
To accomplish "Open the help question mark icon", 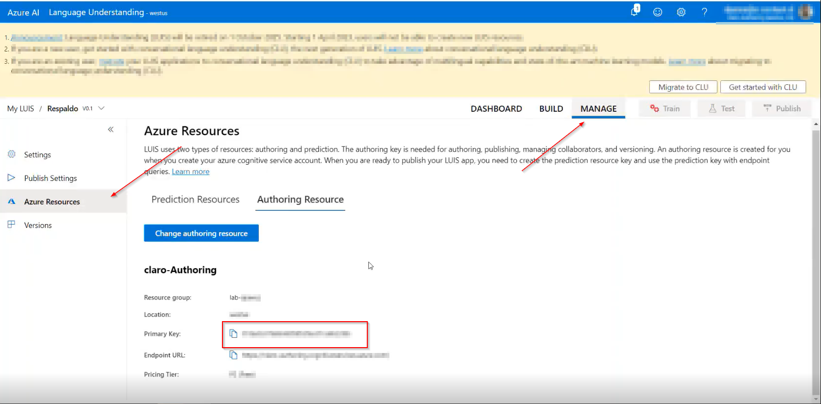I will (704, 12).
